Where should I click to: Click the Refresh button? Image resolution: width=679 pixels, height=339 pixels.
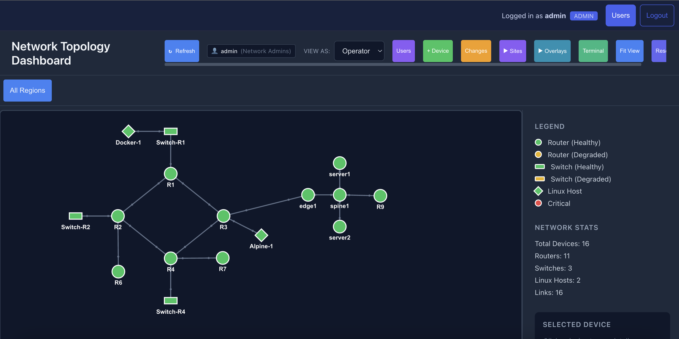pos(182,51)
